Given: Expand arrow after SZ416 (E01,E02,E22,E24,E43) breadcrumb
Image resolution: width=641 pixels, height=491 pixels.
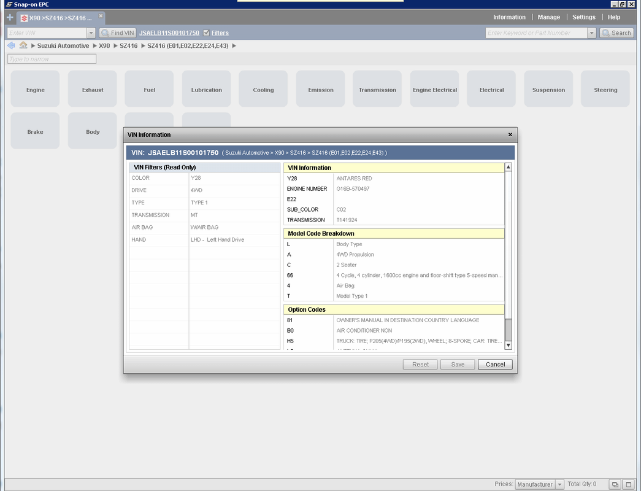Looking at the screenshot, I should 234,46.
